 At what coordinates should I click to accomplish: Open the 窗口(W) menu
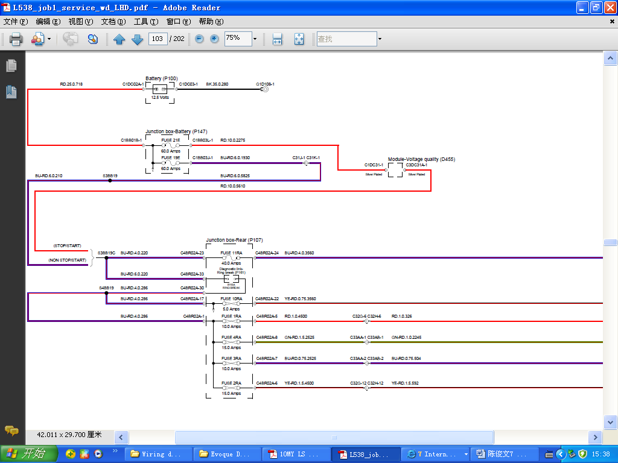(179, 22)
